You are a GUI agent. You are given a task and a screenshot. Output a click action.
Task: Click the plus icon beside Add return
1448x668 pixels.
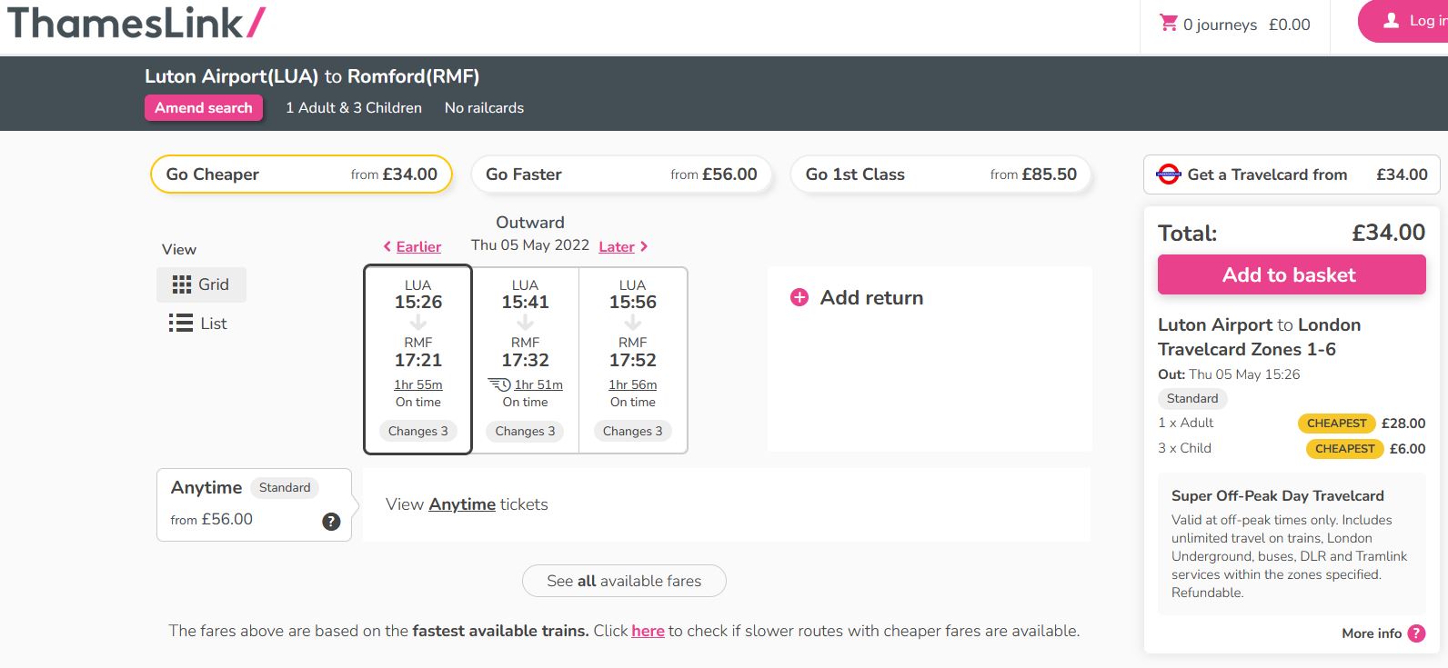[x=799, y=297]
